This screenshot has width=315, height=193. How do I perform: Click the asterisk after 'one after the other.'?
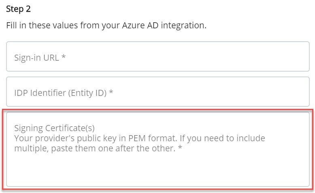coord(180,147)
